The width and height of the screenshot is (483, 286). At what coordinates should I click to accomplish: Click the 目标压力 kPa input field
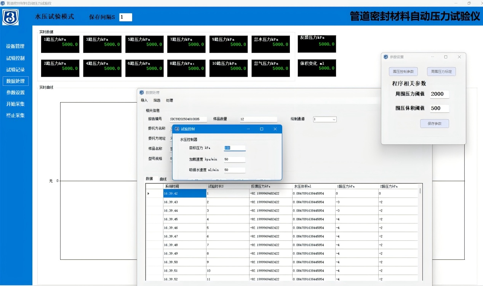click(234, 148)
